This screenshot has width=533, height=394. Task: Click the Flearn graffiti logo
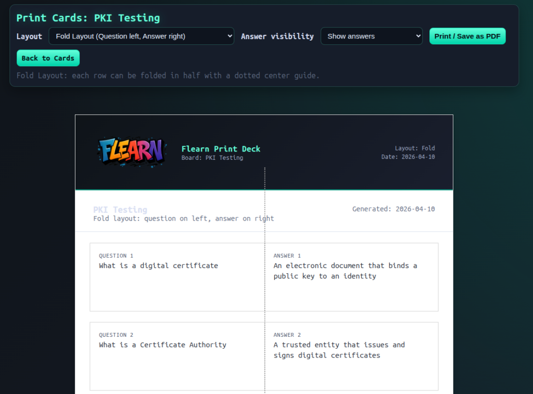point(132,152)
